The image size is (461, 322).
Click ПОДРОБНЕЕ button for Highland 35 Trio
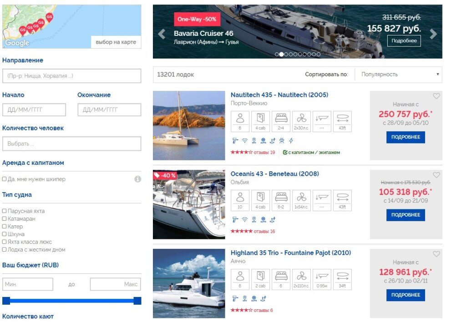tap(405, 295)
